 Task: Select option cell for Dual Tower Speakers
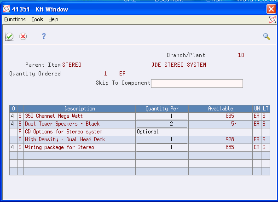pos(13,124)
